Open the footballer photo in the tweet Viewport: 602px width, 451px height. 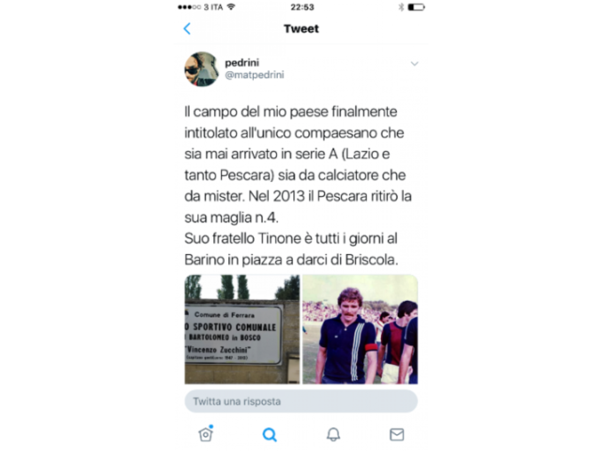(360, 329)
